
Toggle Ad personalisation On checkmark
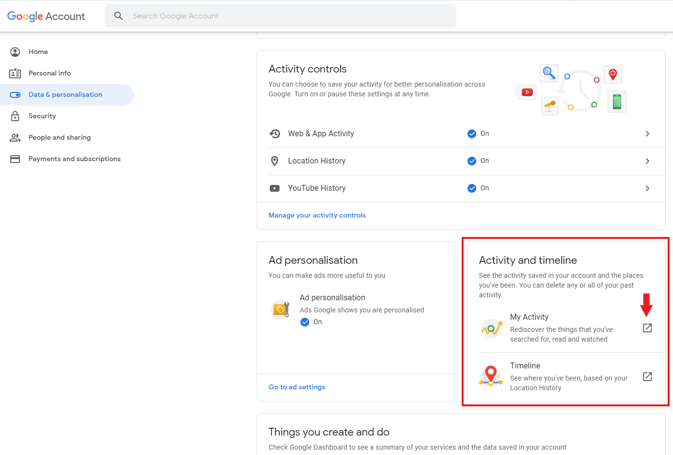305,322
